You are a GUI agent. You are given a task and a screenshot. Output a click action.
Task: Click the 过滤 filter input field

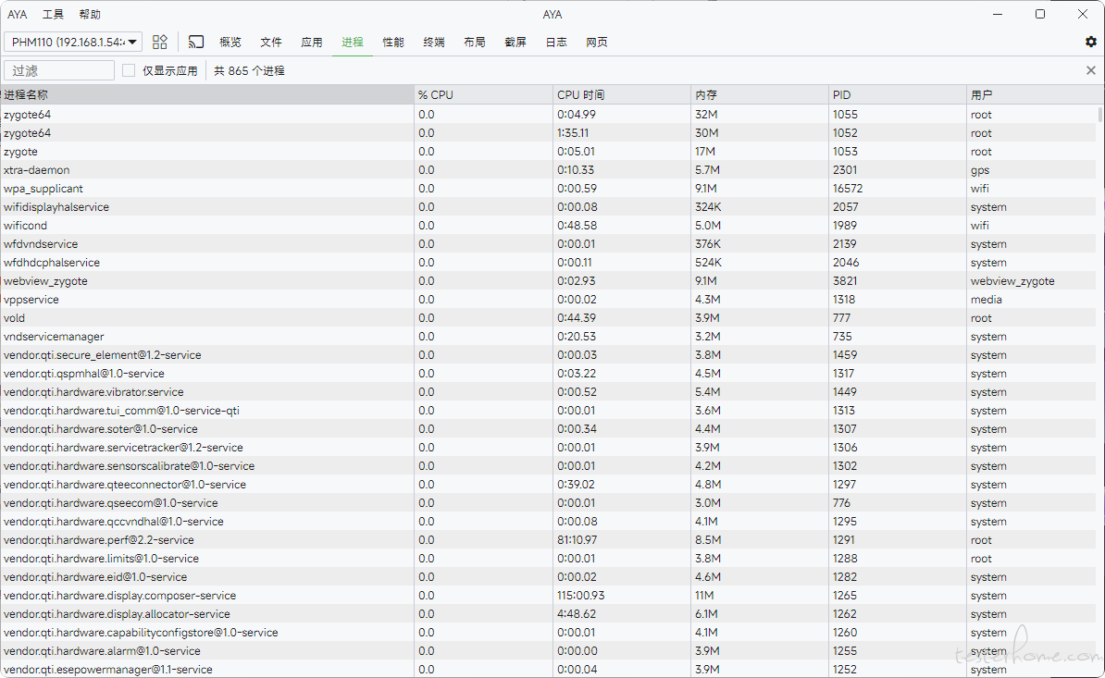pos(59,70)
